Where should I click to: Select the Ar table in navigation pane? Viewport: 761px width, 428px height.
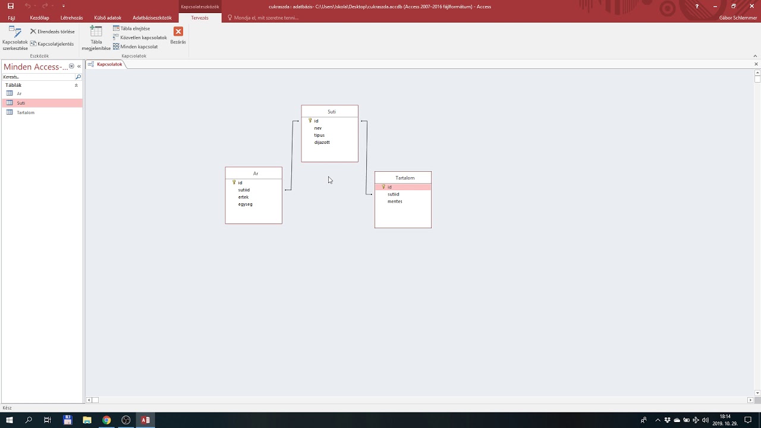(x=42, y=93)
